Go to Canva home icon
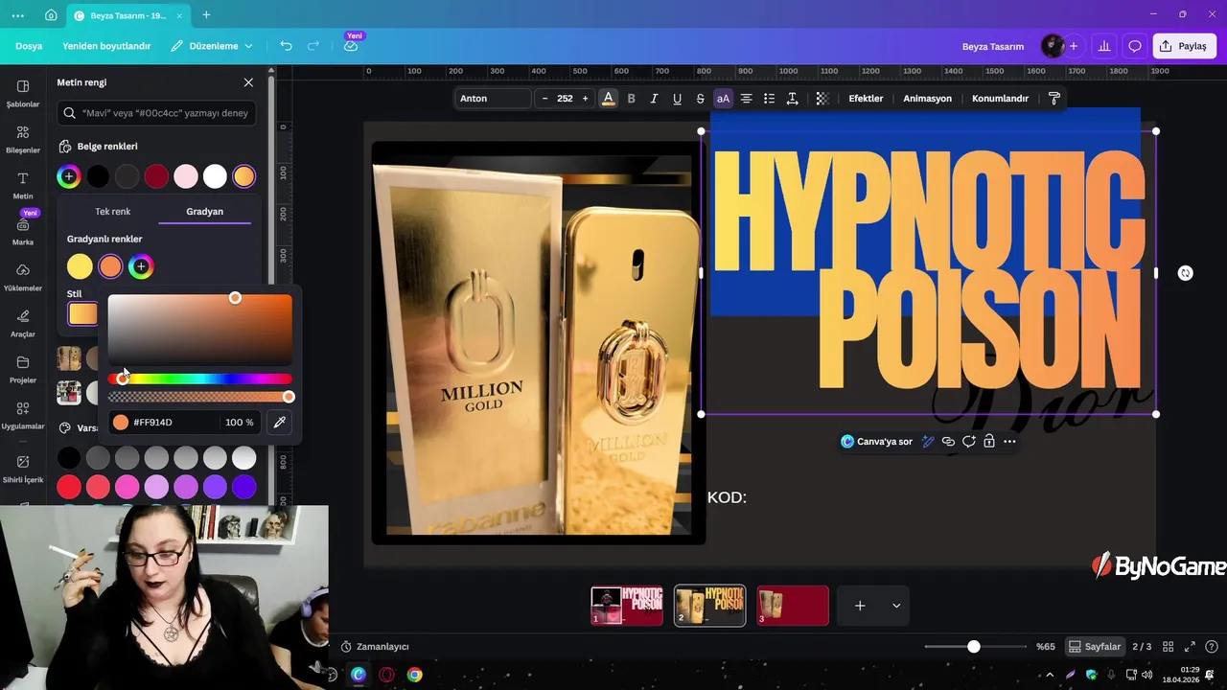This screenshot has width=1227, height=690. click(51, 15)
